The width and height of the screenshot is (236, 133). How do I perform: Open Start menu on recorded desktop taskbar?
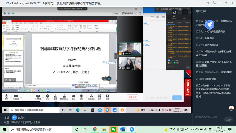pos(5,110)
